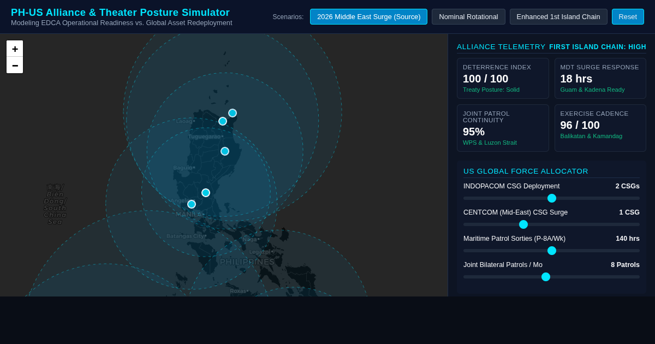655x344 pixels.
Task: Click the MDT Surge Response 18 hrs value
Action: [x=576, y=79]
